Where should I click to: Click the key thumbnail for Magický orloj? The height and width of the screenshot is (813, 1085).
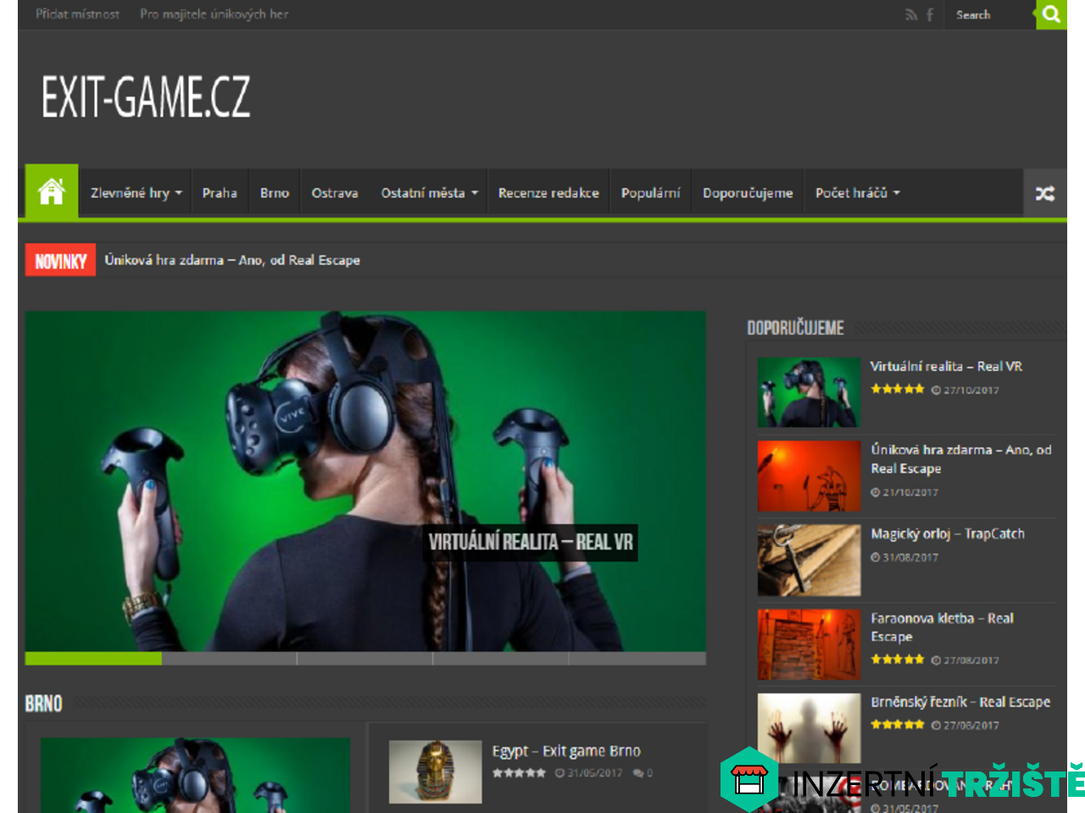pos(809,560)
